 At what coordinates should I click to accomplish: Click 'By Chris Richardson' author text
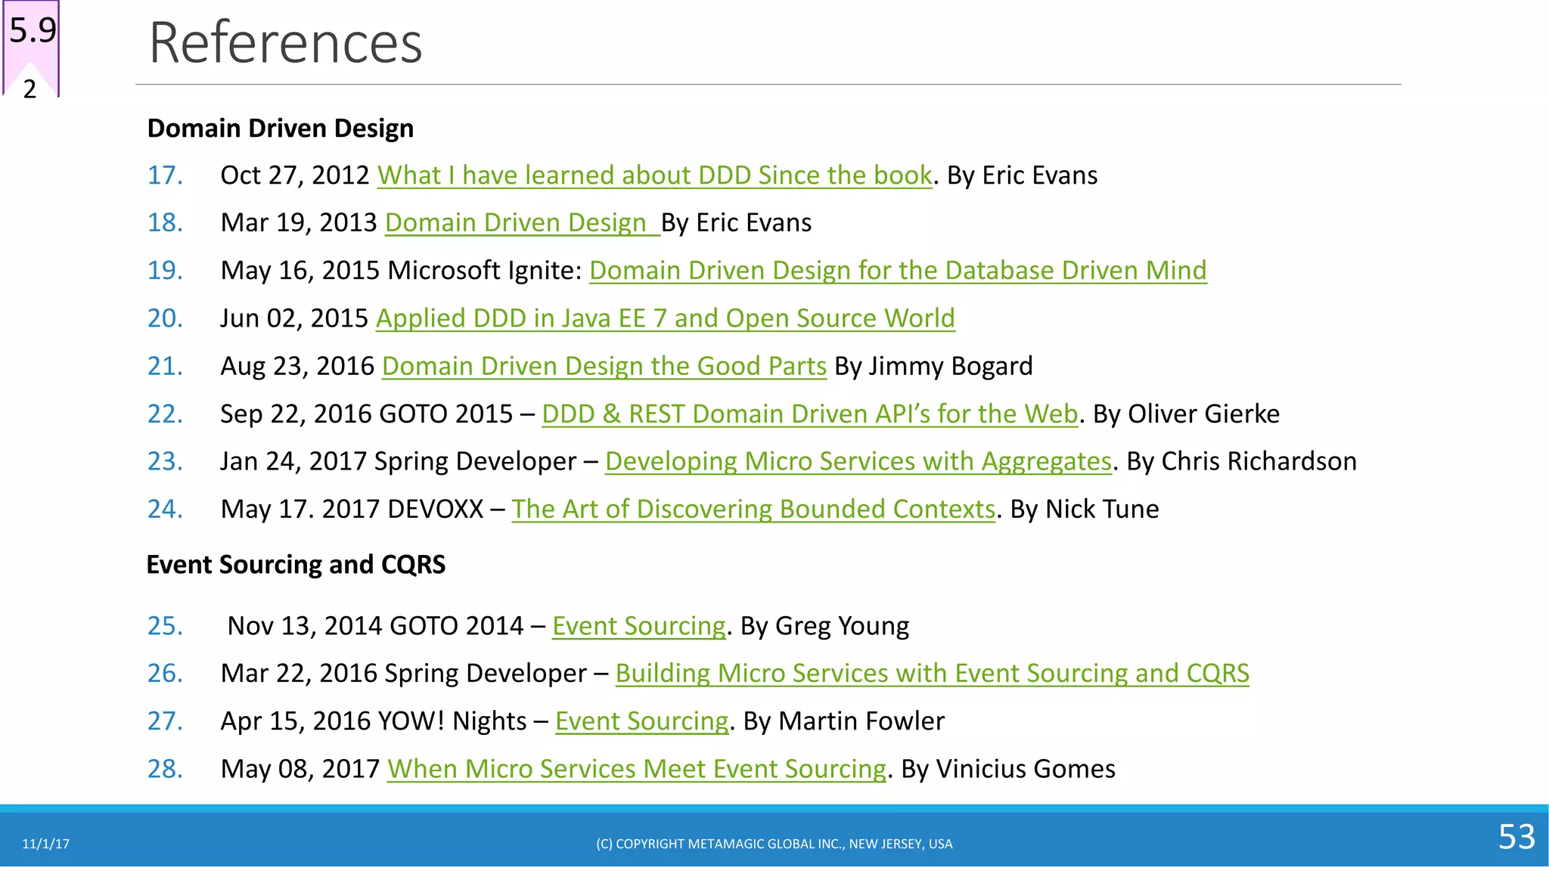point(1242,461)
